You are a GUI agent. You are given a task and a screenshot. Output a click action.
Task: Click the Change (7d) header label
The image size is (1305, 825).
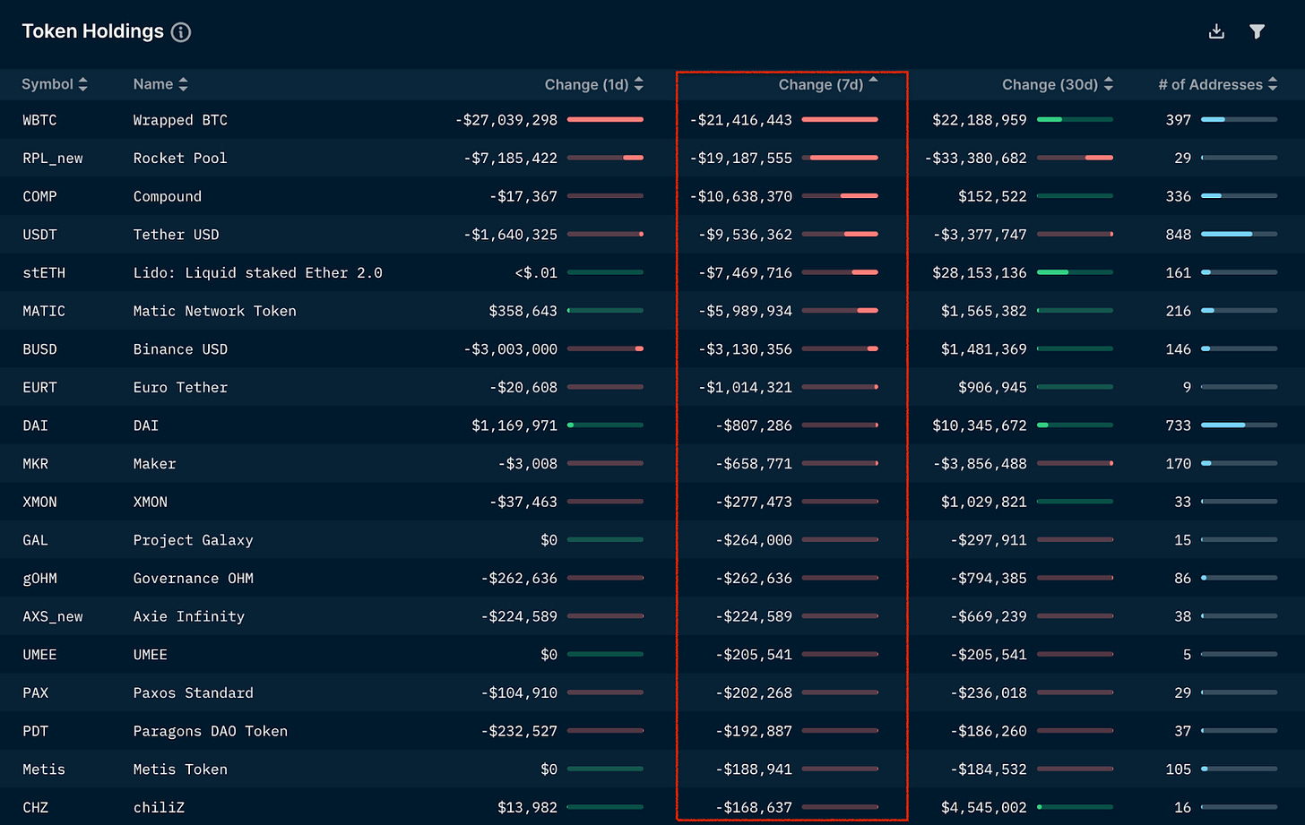(821, 84)
